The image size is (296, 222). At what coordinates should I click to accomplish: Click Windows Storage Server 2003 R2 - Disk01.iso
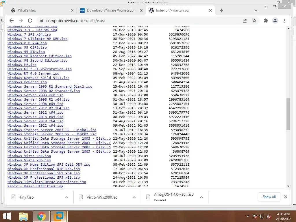coord(52,130)
